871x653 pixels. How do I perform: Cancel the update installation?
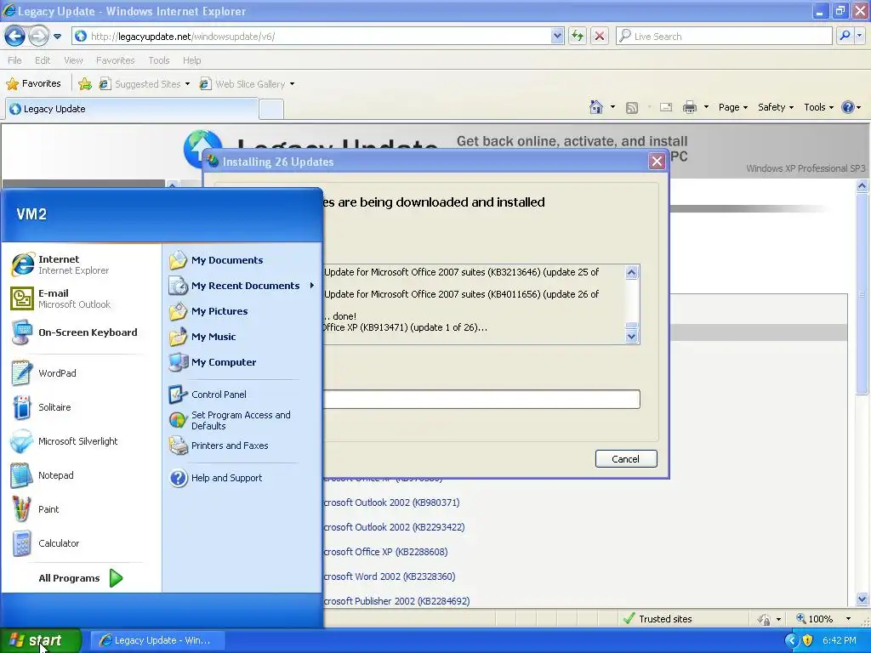coord(626,458)
